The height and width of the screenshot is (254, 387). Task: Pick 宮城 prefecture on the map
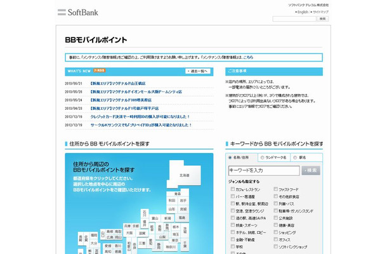point(183,209)
